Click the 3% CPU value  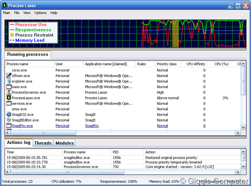click(x=225, y=98)
